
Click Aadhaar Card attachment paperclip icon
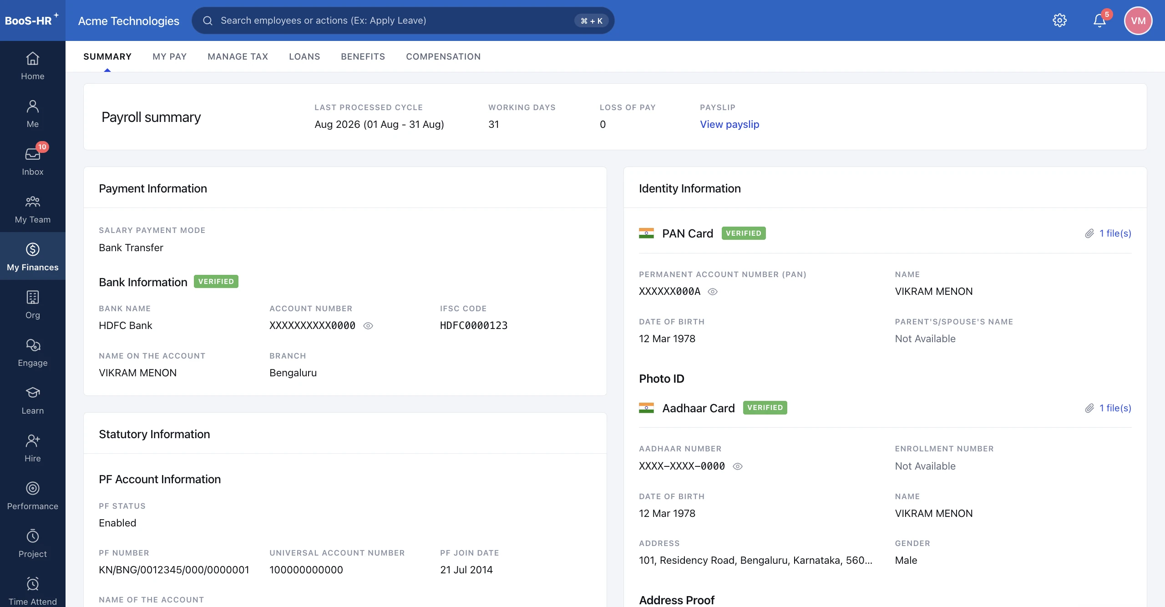click(x=1089, y=408)
